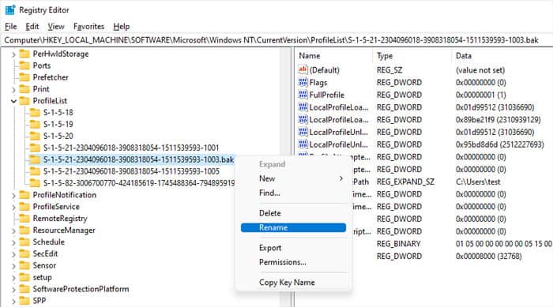This screenshot has height=307, width=553.
Task: Click the DWORD icon of first LocalProfileLoa... value
Action: (303, 107)
